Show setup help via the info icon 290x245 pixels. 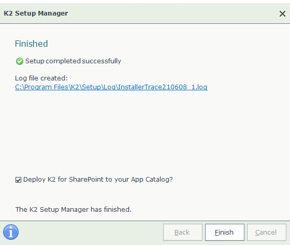pyautogui.click(x=11, y=232)
